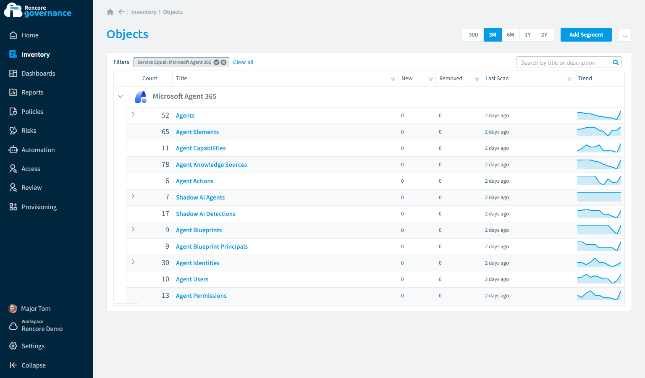Click the Add Segment button

pos(586,35)
